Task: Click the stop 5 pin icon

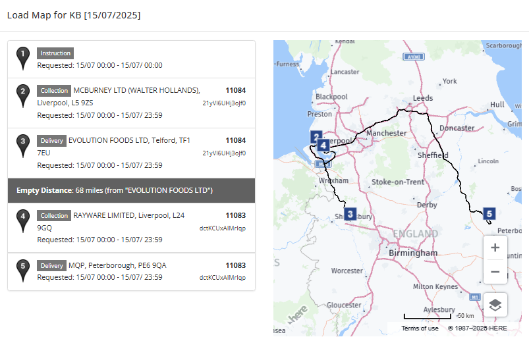Action: tap(23, 271)
